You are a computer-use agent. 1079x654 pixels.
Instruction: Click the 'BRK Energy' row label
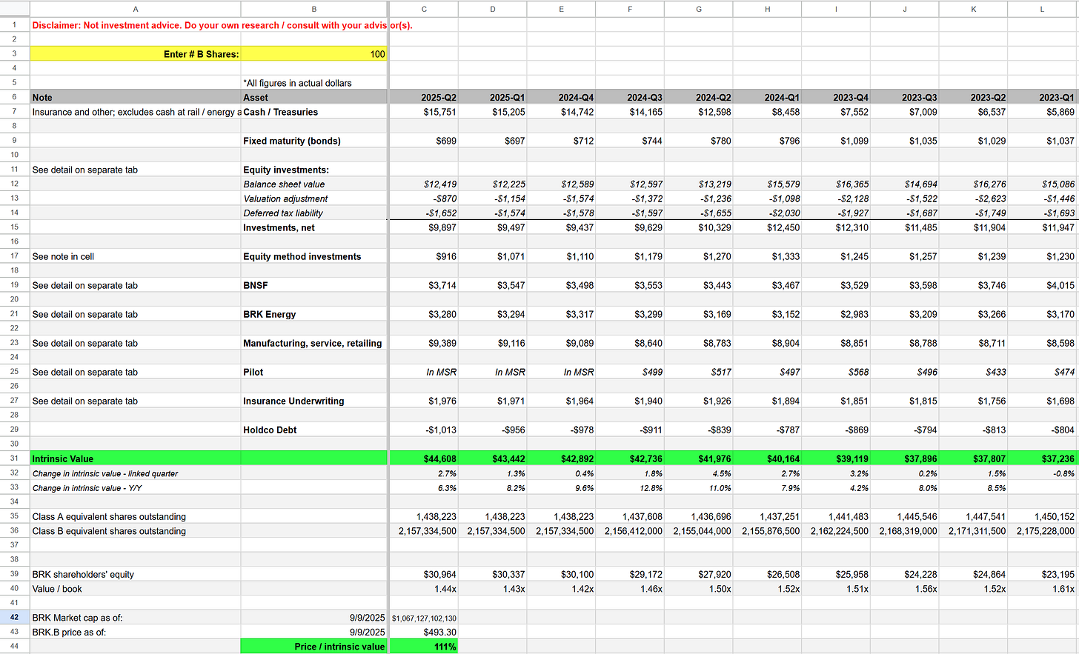point(270,314)
